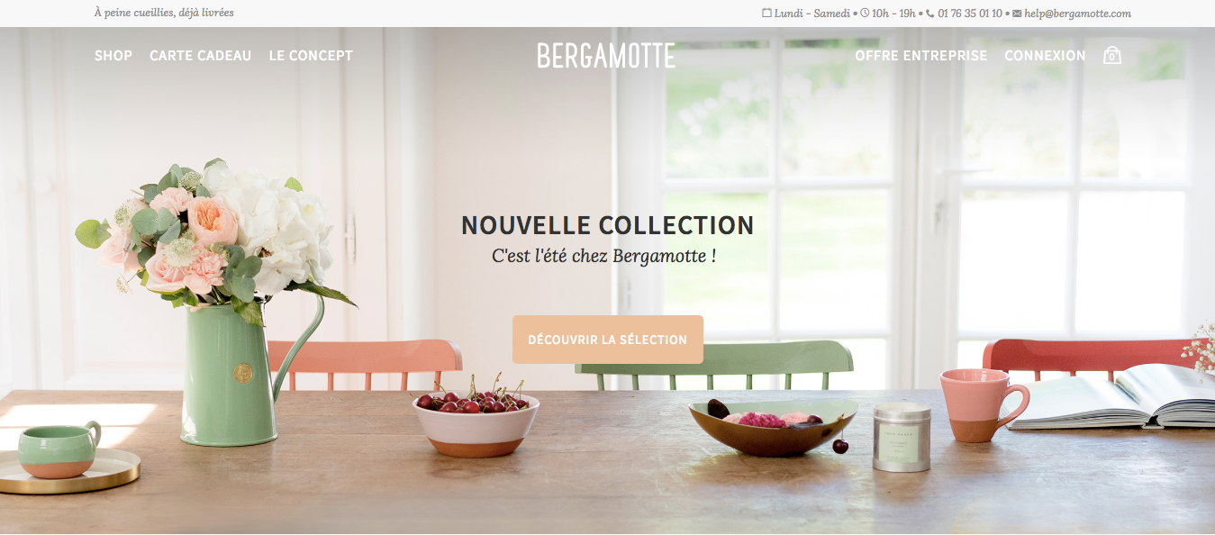Go to LE CONCEPT page
This screenshot has width=1215, height=535.
311,56
